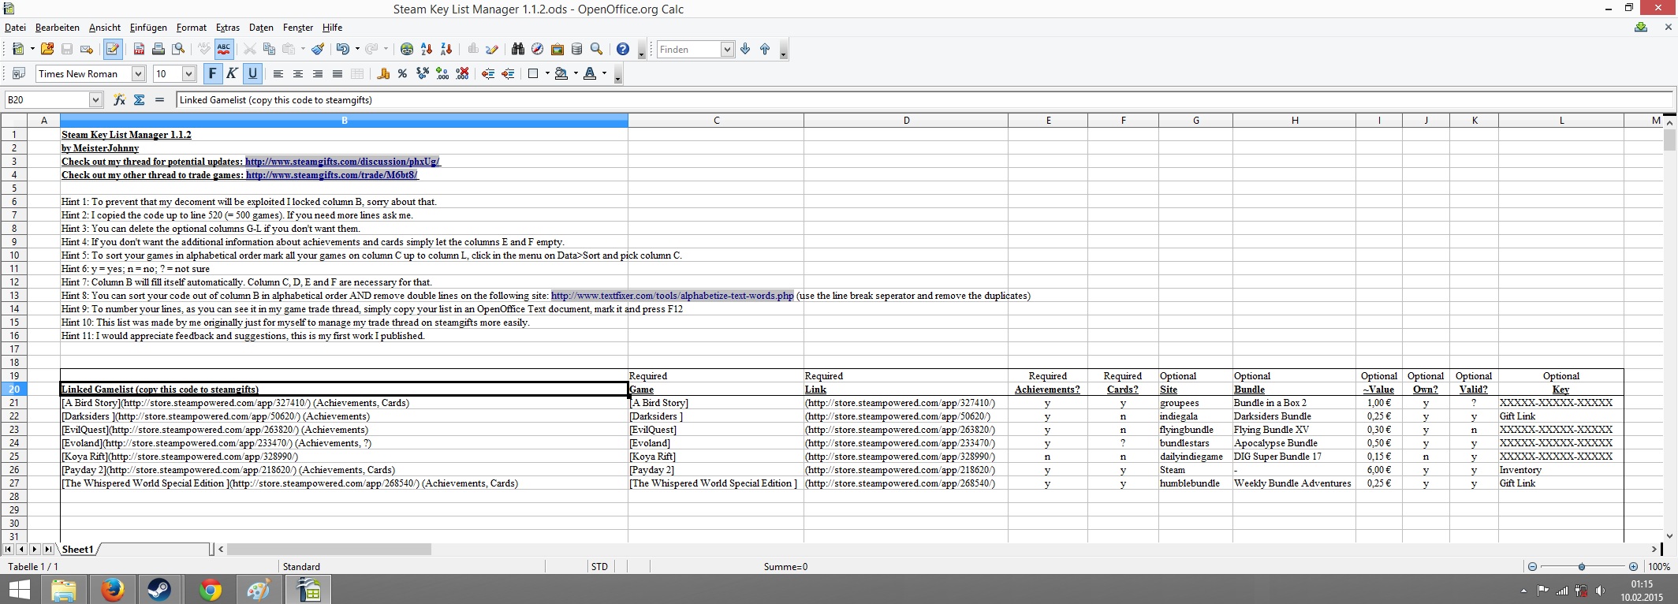Open the Navigator compass icon
The height and width of the screenshot is (604, 1678).
pos(537,49)
